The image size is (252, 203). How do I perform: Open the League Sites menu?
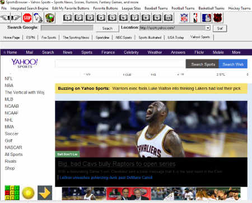[131, 8]
